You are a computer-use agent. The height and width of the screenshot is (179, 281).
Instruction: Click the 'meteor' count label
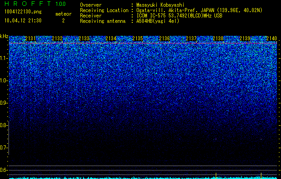coord(63,14)
